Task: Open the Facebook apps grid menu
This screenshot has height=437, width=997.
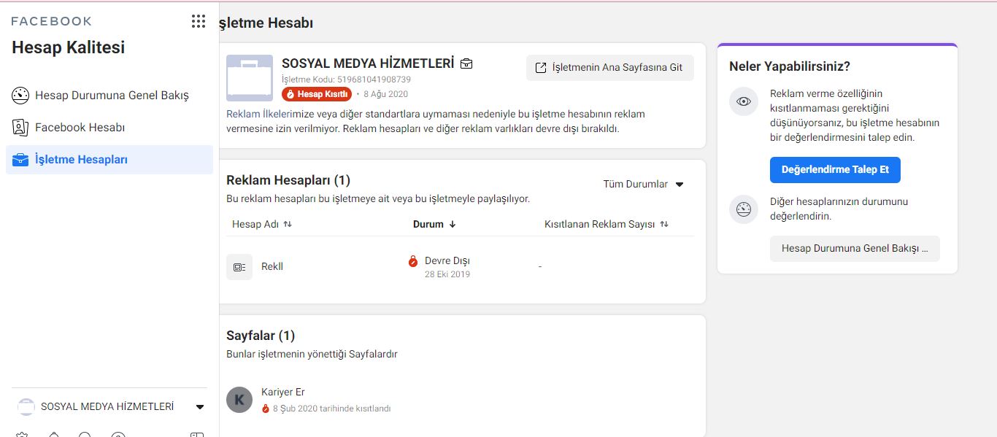Action: click(199, 21)
